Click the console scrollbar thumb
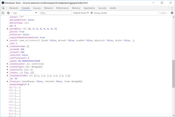175x117 pixels. tap(173, 74)
